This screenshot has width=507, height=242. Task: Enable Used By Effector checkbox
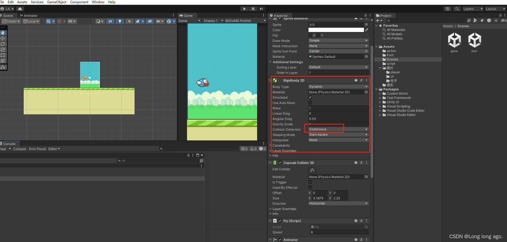310,187
